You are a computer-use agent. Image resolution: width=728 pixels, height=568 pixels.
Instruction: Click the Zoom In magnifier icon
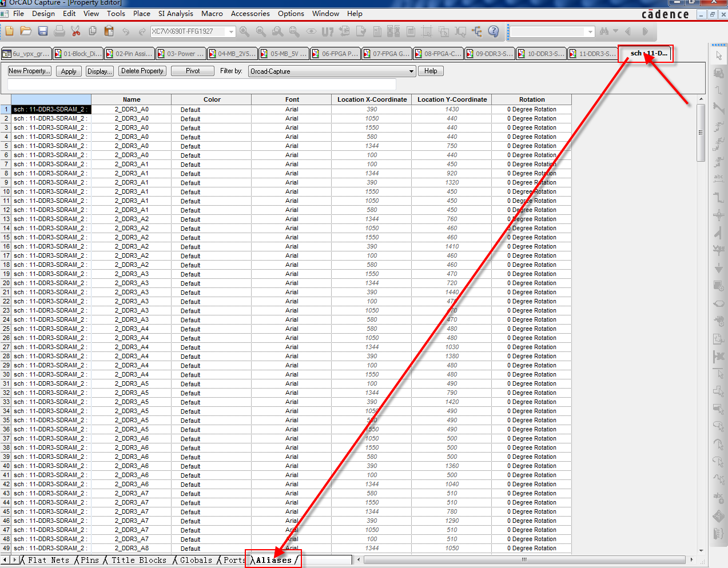244,31
